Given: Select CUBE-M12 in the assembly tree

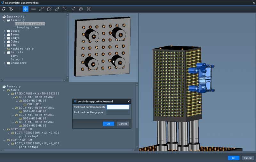Looking at the screenshot, I should (34, 104).
